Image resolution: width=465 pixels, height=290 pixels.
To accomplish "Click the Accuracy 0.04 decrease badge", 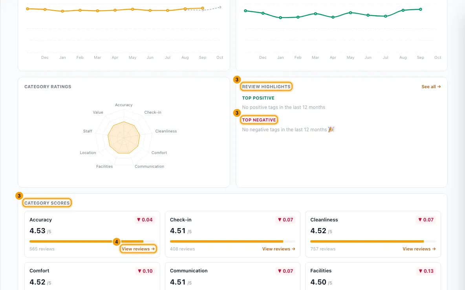I will coord(145,219).
